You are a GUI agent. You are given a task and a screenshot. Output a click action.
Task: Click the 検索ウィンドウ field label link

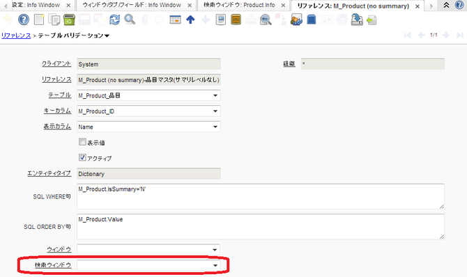coord(53,265)
